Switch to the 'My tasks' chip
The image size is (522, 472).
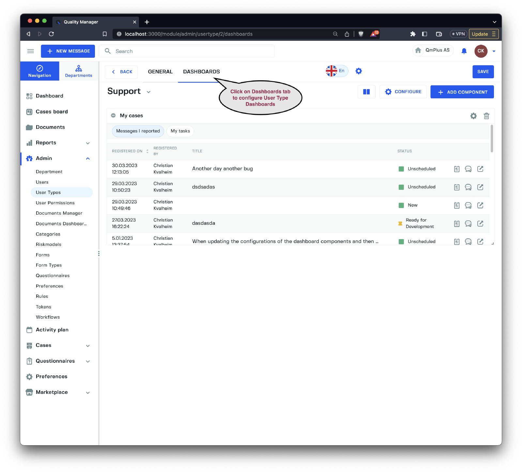180,131
